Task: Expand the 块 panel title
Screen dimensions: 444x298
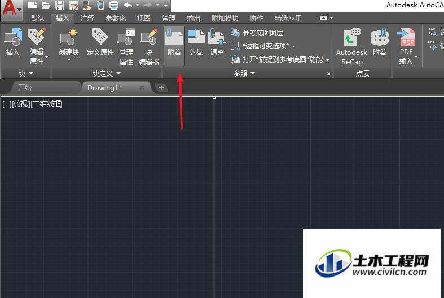Action: (26, 73)
